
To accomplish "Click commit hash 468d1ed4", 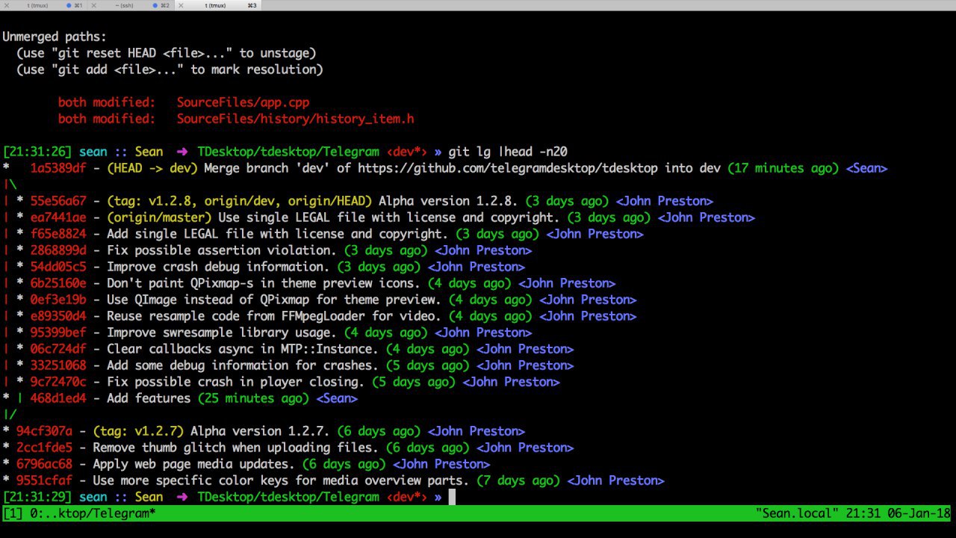I will coord(58,398).
